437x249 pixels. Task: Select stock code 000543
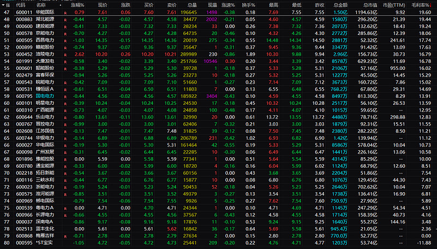(x=24, y=82)
